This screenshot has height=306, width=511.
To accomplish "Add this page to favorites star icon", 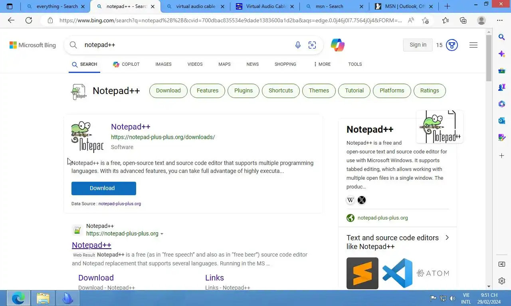I will pyautogui.click(x=426, y=20).
